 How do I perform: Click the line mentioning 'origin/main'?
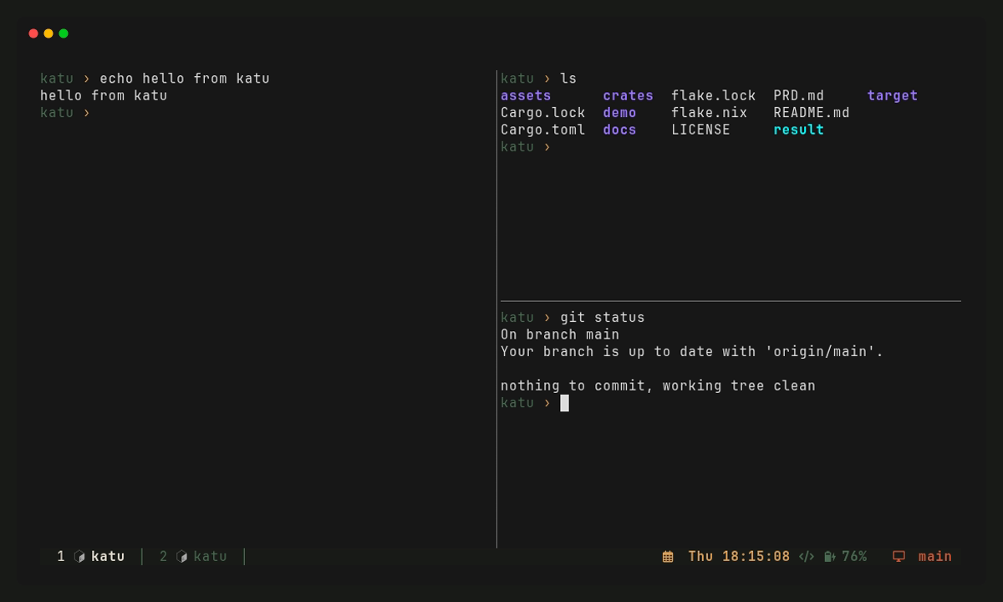tap(692, 352)
